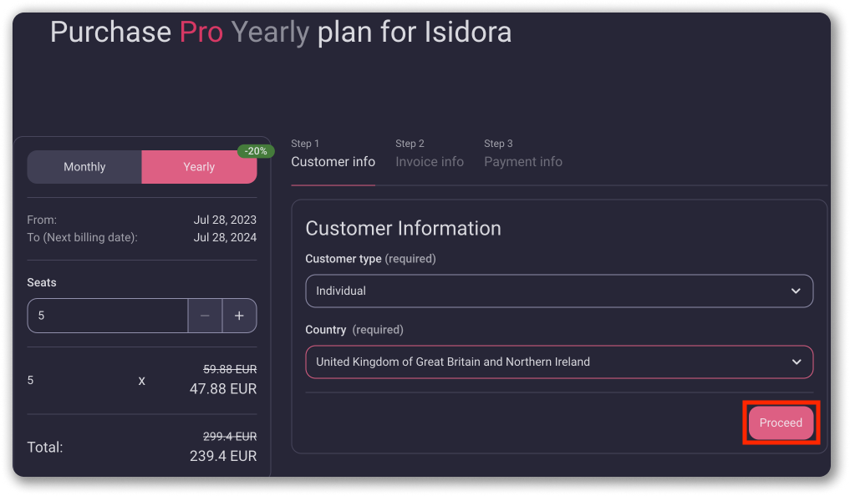This screenshot has width=850, height=496.
Task: Open Step 3 Payment info tab
Action: (523, 154)
